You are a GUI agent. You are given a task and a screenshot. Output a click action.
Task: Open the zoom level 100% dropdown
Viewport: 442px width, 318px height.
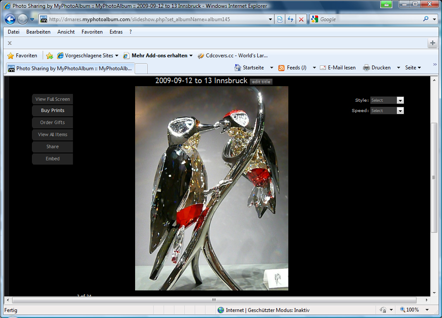[427, 310]
